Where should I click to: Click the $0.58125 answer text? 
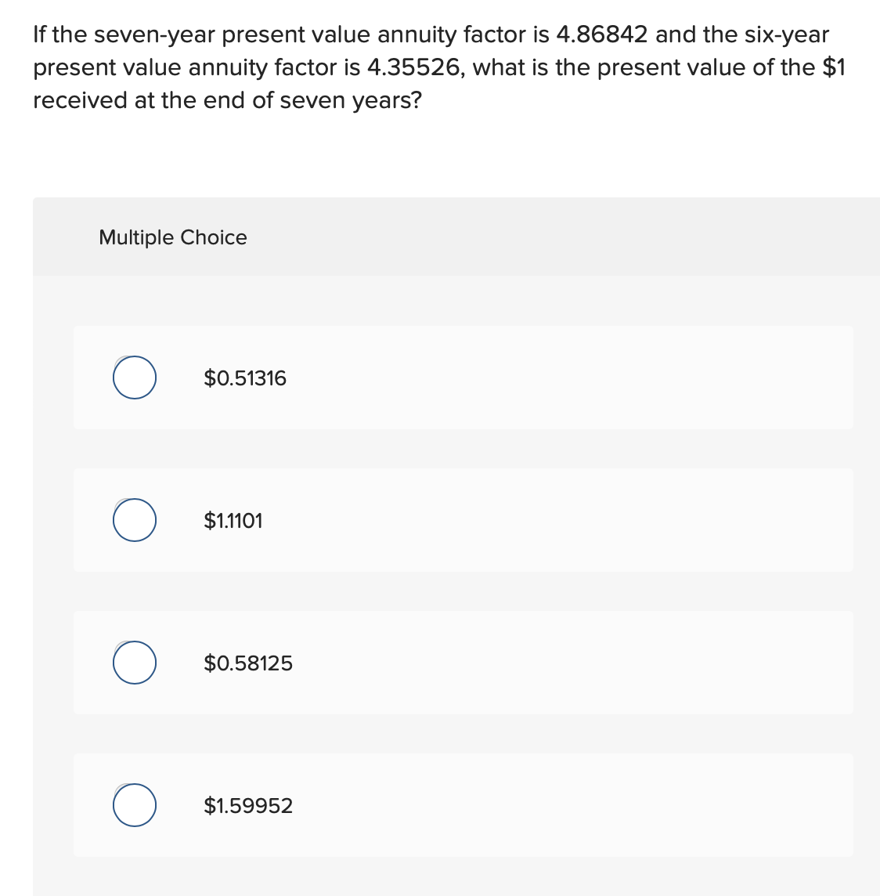click(x=248, y=663)
